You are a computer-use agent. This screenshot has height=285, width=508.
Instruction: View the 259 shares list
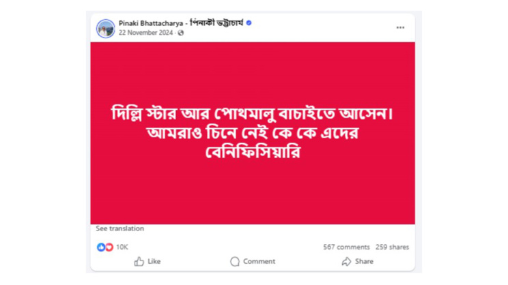(x=392, y=247)
